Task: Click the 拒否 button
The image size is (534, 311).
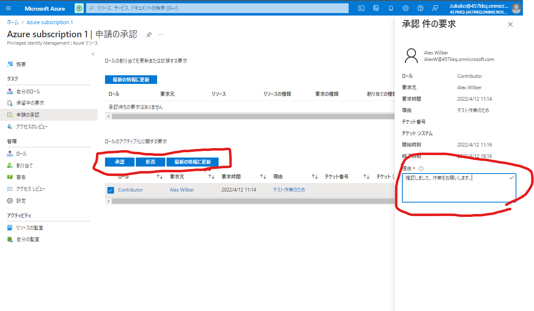Action: (151, 162)
